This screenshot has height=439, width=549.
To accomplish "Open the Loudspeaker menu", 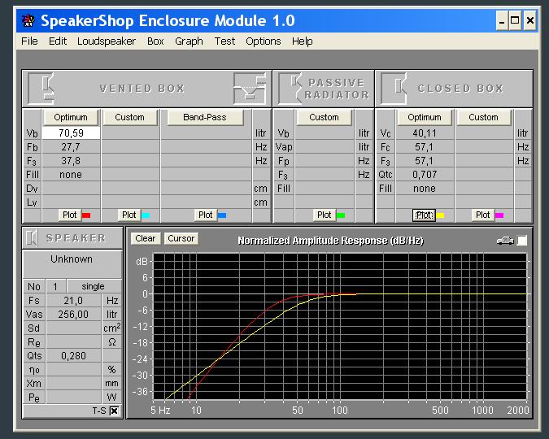I will [107, 41].
